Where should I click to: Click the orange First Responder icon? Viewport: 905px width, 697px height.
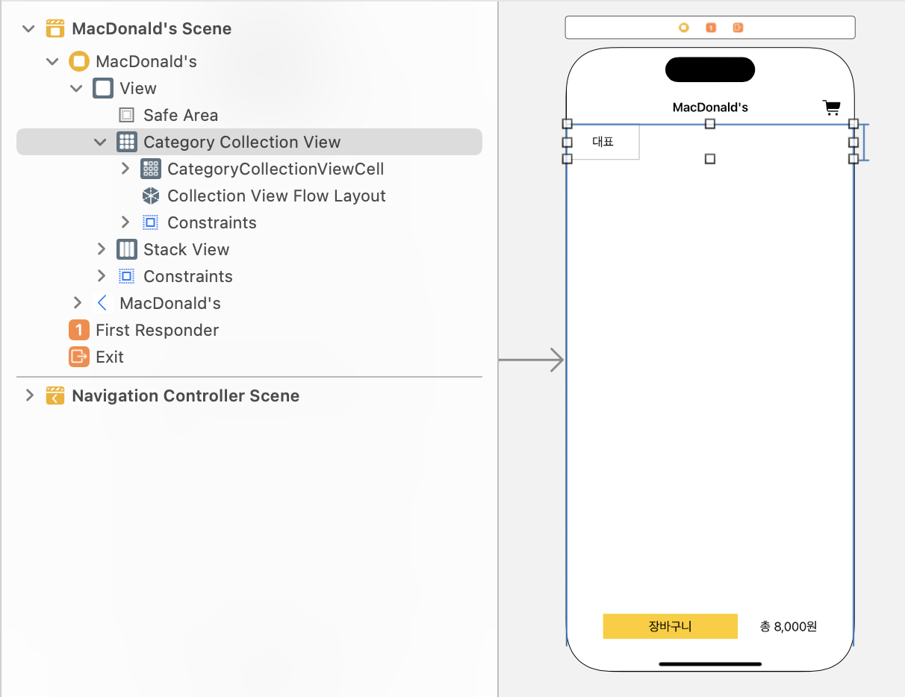coord(78,330)
